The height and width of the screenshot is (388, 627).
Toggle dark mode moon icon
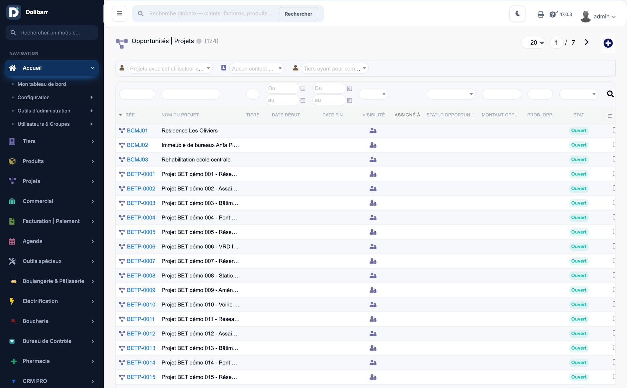pos(517,14)
